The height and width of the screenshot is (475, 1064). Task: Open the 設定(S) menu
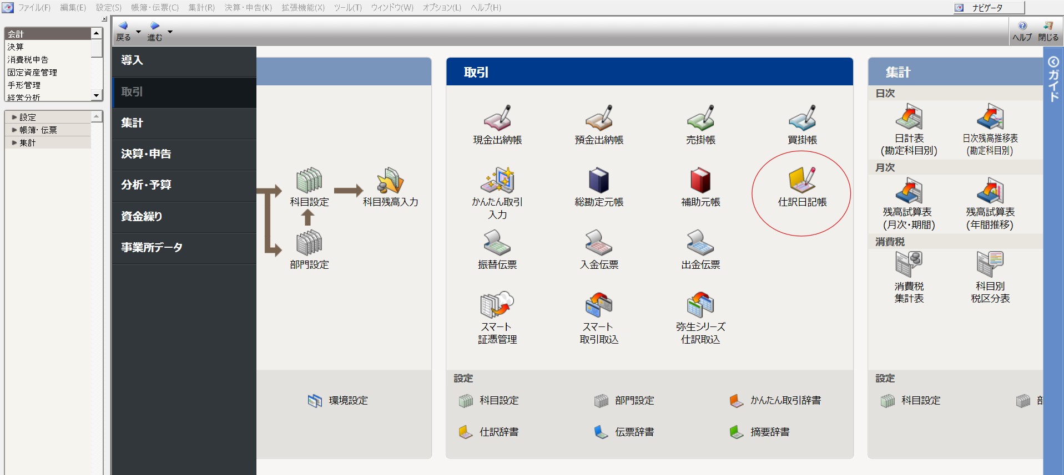[109, 7]
